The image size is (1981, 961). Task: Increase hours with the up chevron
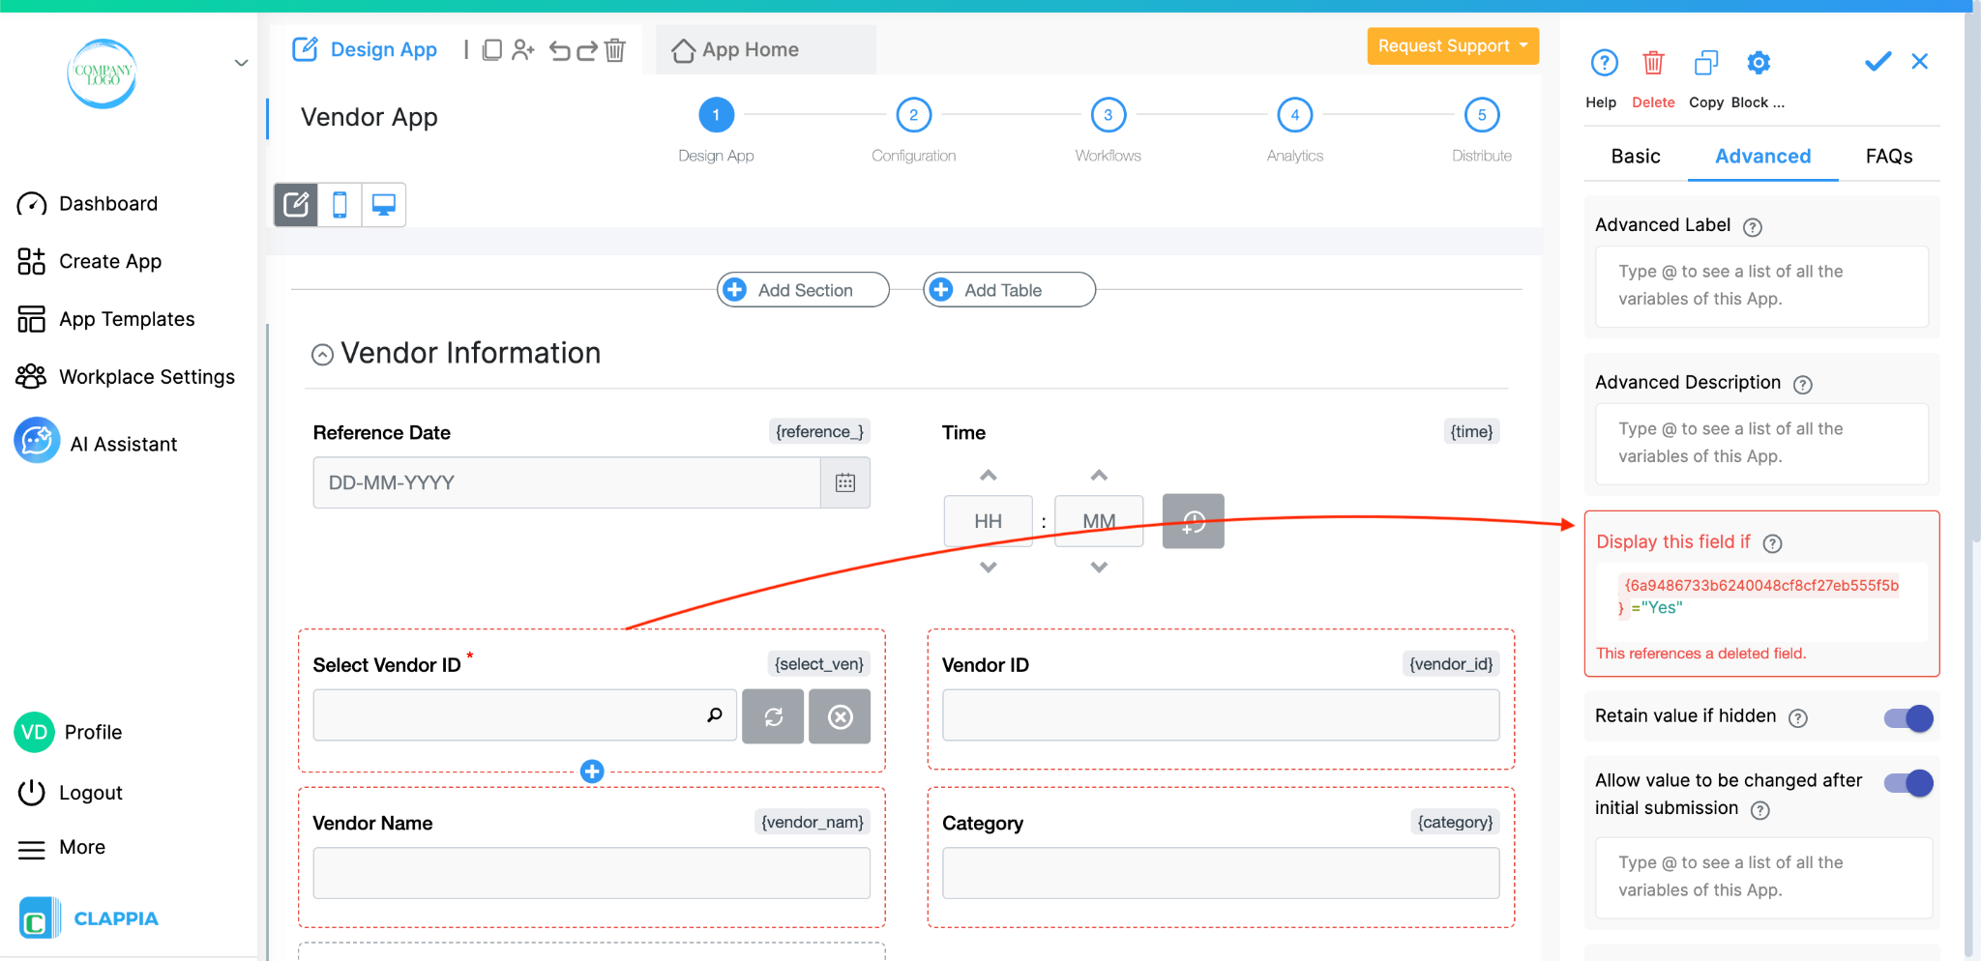[988, 475]
